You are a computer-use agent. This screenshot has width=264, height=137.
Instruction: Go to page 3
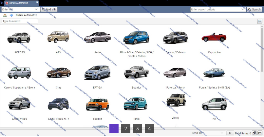[138, 128]
